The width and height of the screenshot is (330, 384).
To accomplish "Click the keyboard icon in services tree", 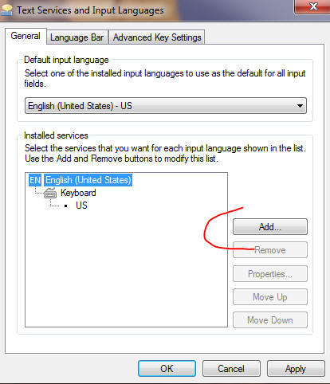I will tap(50, 193).
